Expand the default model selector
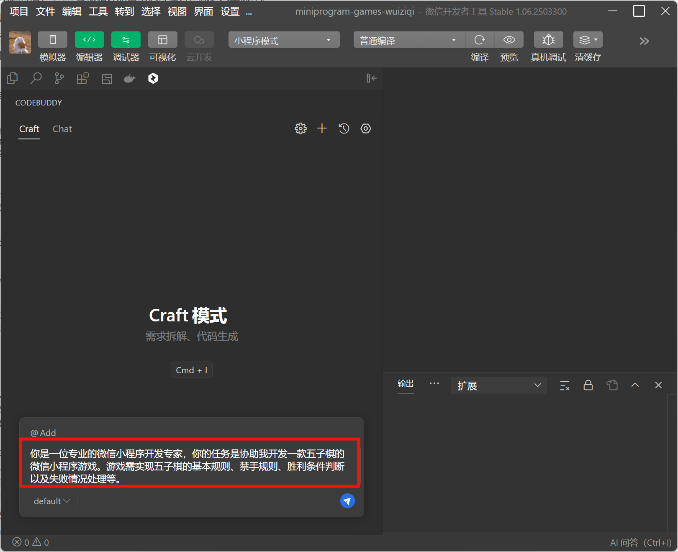This screenshot has width=678, height=552. click(52, 501)
